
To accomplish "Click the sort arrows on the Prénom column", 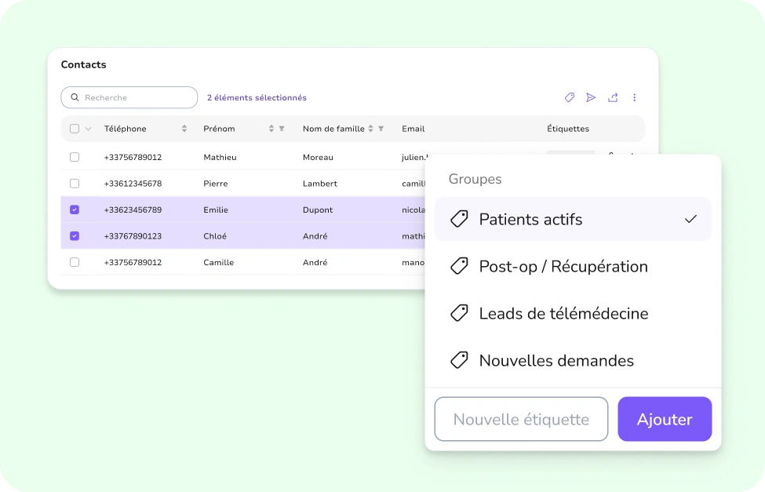I will tap(271, 129).
